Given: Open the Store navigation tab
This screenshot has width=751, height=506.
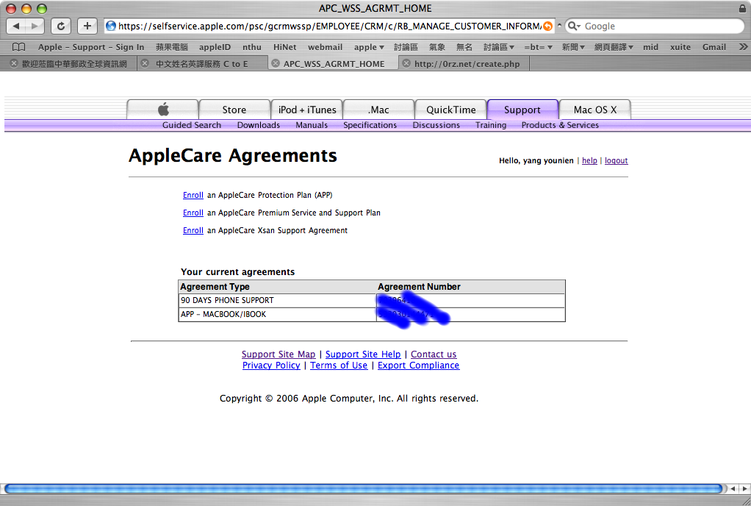Looking at the screenshot, I should (234, 110).
